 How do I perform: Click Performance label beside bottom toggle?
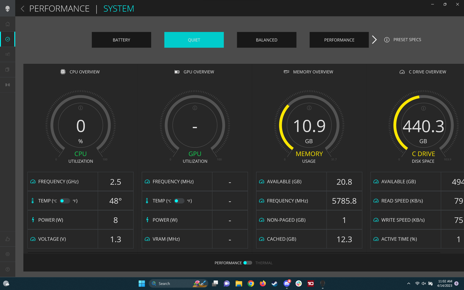tap(228, 263)
